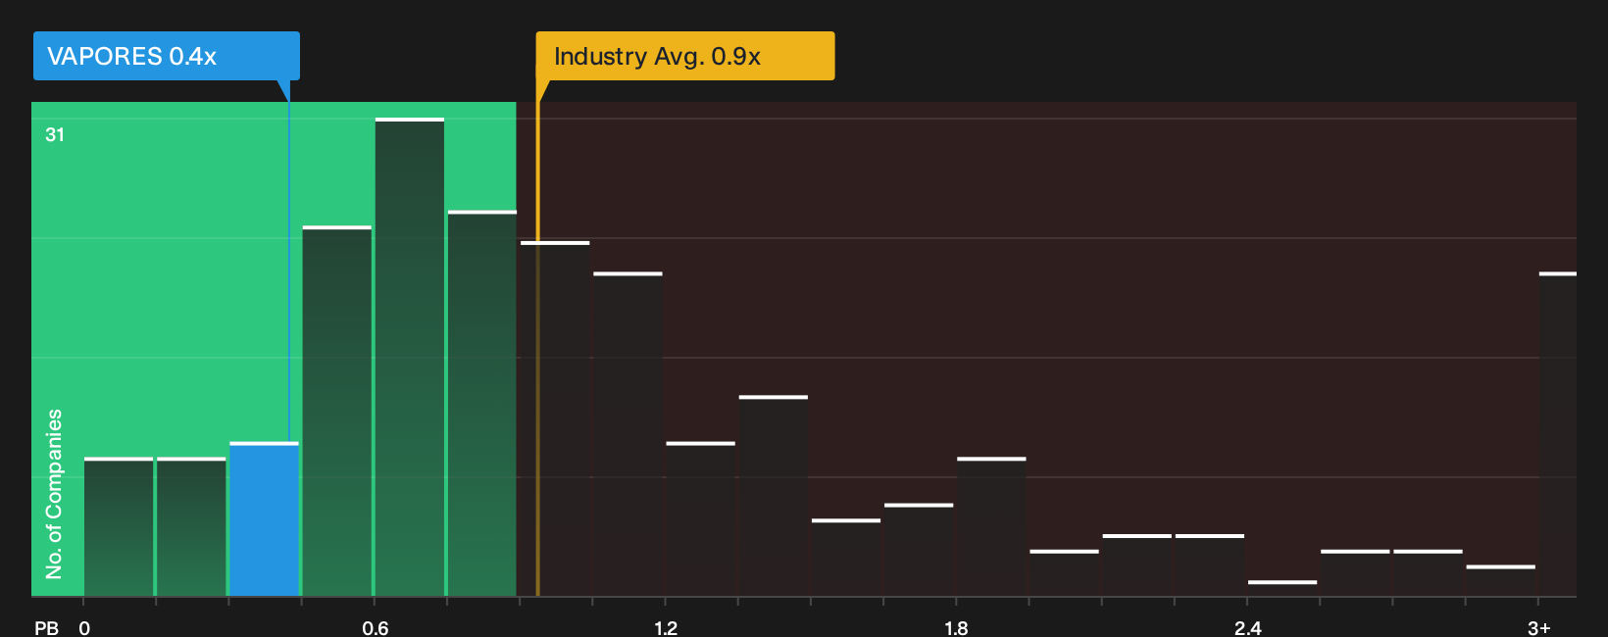Click the rightmost 3+ histogram bar
Screen dimensions: 1608x637
click(1558, 434)
